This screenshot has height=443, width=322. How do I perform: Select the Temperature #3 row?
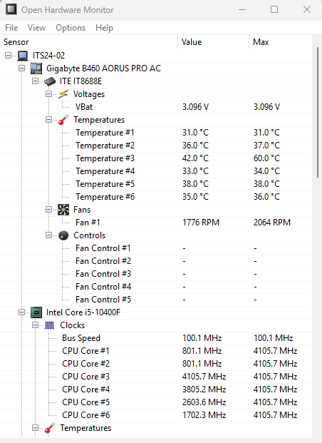[x=156, y=158]
